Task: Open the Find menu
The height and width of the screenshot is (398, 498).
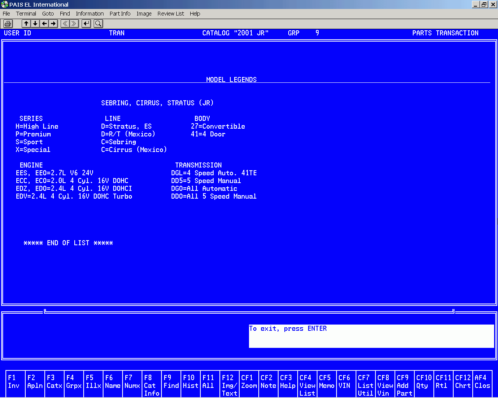Action: [x=65, y=14]
